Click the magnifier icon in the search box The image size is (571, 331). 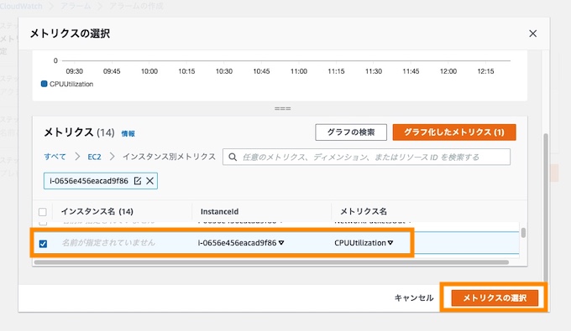point(233,157)
